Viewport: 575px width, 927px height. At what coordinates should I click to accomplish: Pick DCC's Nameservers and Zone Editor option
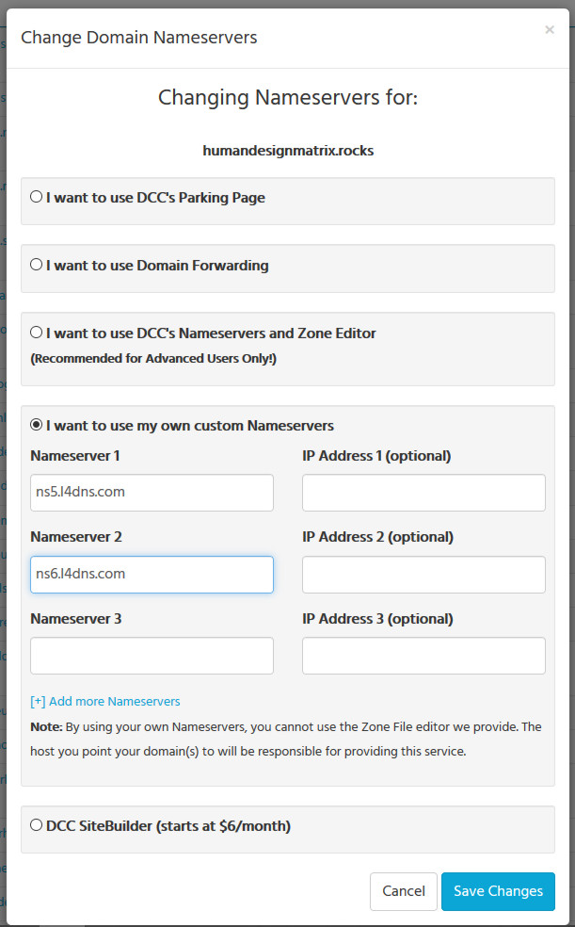37,333
